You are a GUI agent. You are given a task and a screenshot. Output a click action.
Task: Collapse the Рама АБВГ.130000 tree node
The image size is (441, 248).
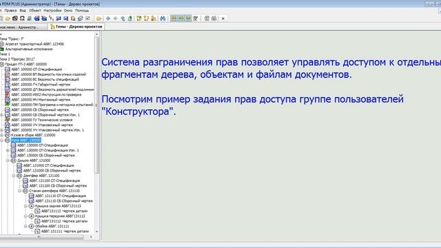pyautogui.click(x=1, y=141)
